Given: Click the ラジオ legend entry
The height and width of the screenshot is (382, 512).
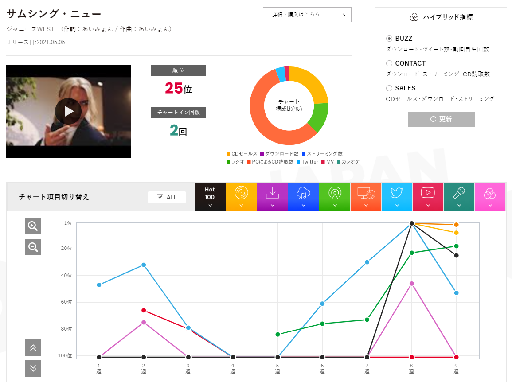Looking at the screenshot, I should click(x=235, y=162).
